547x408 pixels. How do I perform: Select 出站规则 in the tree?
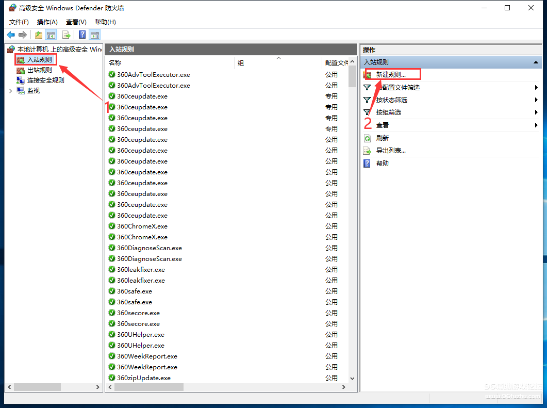39,70
